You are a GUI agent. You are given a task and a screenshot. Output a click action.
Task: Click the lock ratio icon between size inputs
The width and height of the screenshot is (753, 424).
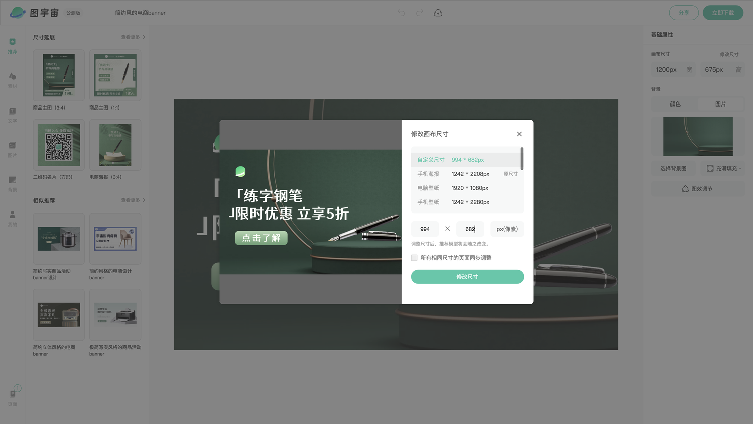(x=447, y=229)
